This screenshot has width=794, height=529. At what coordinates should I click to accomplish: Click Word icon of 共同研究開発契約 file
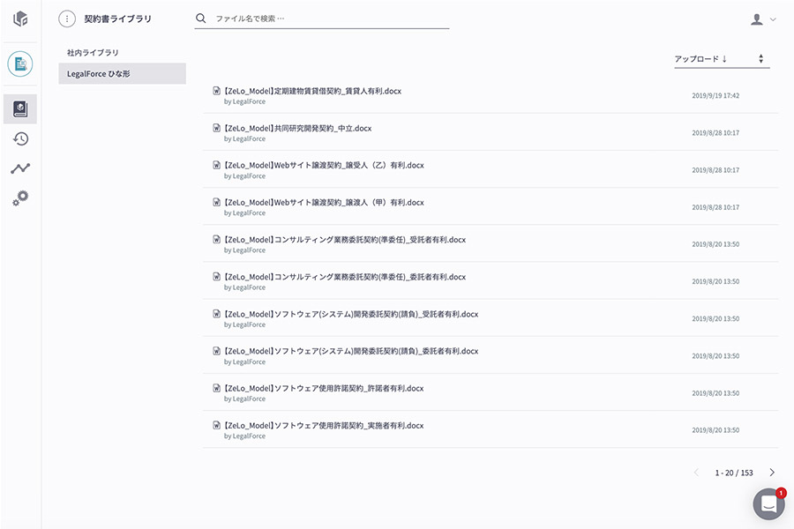217,128
